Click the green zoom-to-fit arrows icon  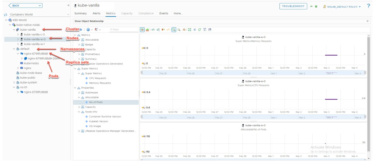point(189,30)
